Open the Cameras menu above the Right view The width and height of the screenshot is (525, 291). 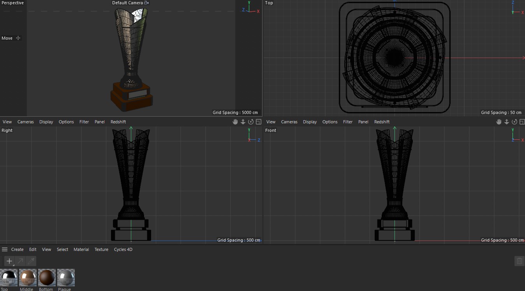point(26,122)
